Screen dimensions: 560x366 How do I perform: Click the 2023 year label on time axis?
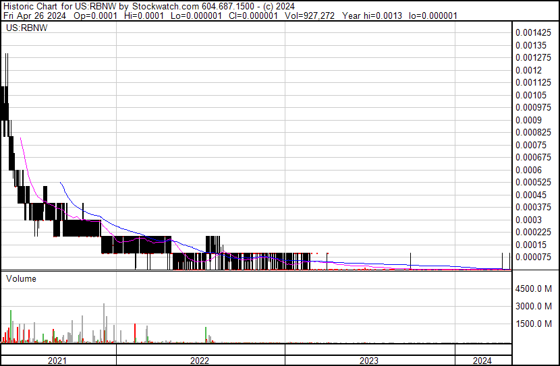[369, 361]
